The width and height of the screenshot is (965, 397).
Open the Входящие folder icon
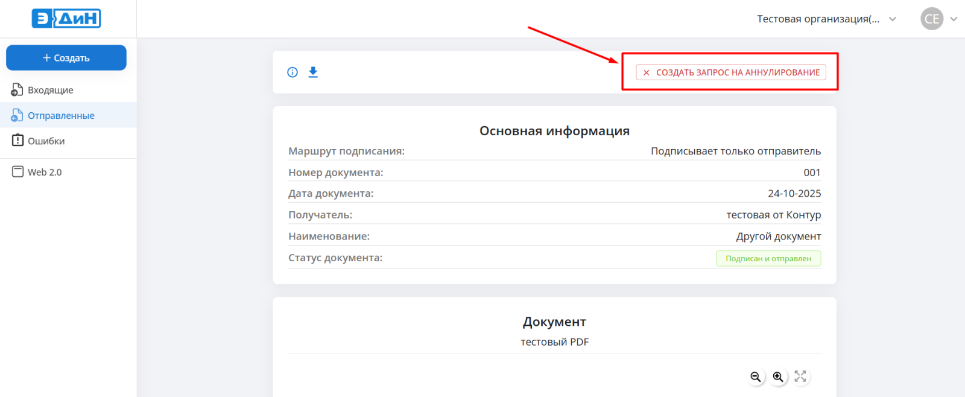pyautogui.click(x=17, y=90)
